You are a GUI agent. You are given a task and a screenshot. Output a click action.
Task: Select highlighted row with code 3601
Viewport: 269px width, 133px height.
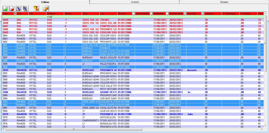click(x=133, y=45)
